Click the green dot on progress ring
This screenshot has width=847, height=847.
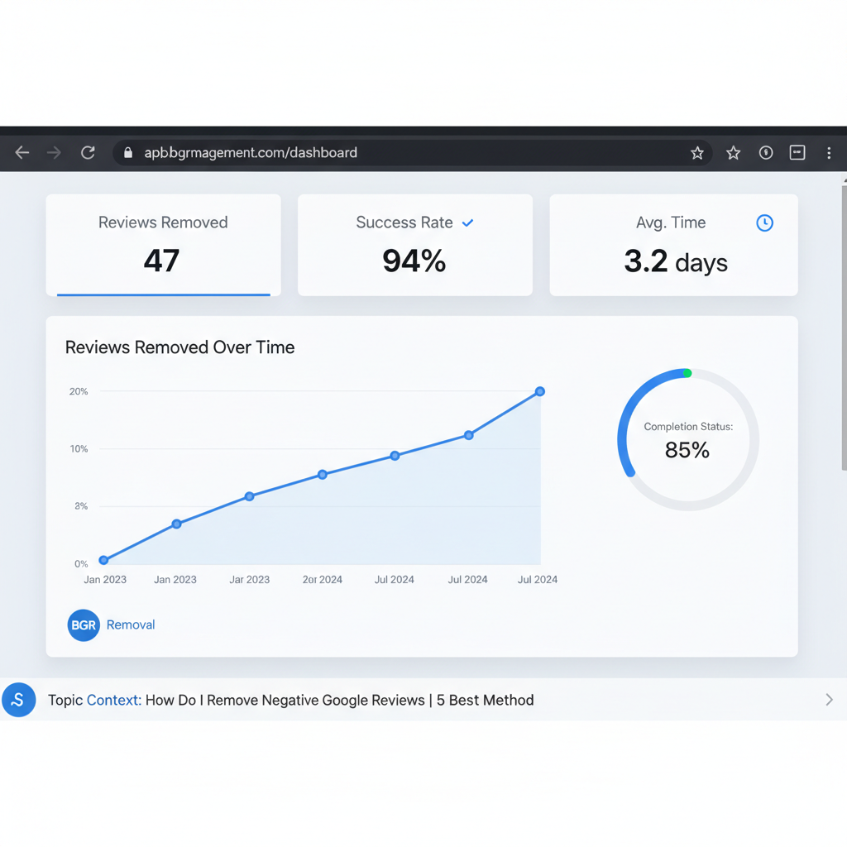tap(687, 373)
